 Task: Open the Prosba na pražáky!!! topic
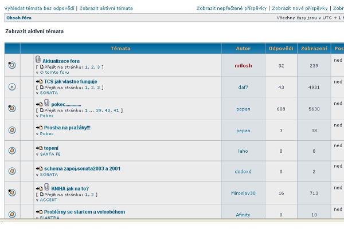point(67,128)
